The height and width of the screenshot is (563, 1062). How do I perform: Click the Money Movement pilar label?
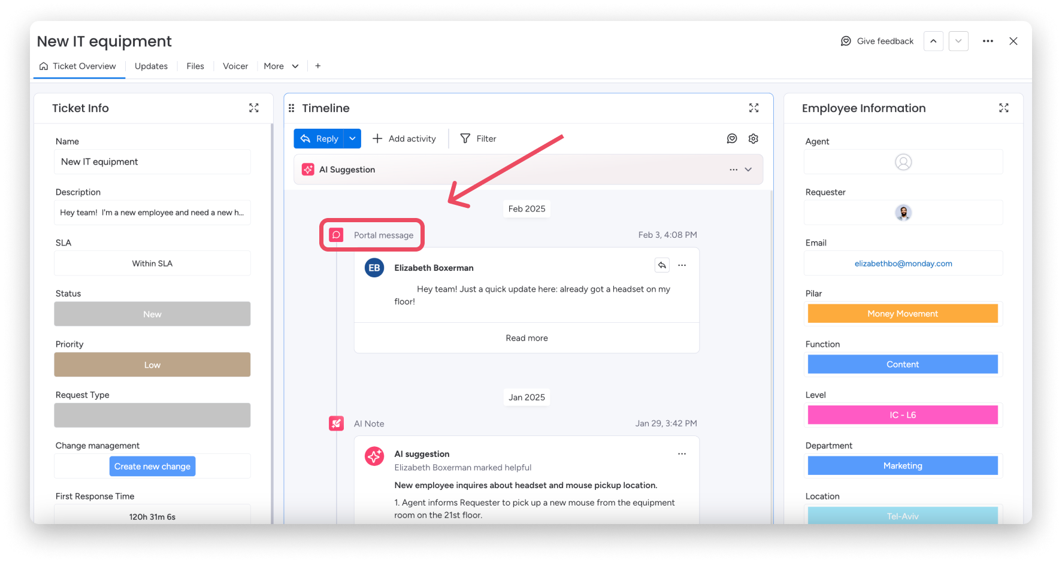(x=902, y=314)
